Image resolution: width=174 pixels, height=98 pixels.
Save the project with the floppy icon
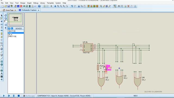tap(8, 6)
